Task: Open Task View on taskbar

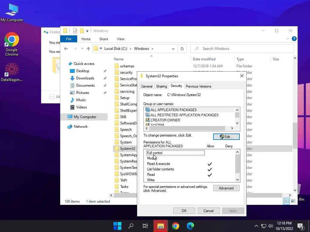Action: (x=145, y=226)
